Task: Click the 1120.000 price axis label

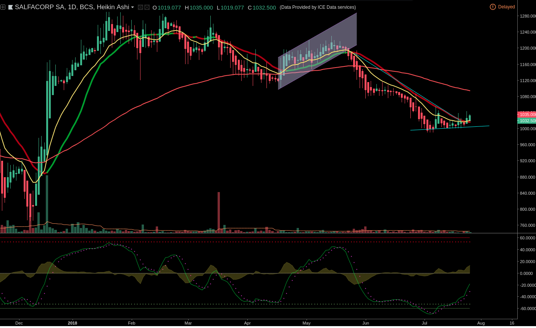Action: 528,81
